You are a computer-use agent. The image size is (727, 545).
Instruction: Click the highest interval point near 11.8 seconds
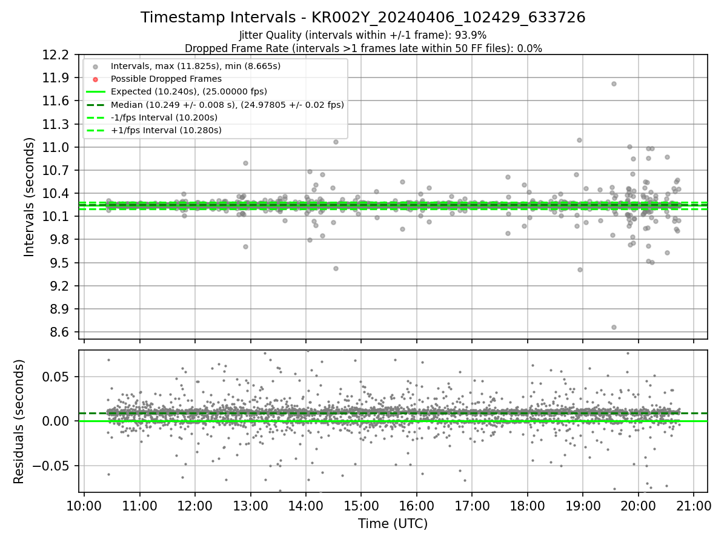coord(614,84)
